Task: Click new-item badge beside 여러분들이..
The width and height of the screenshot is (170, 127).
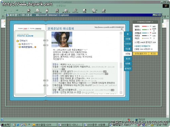Action: [35, 47]
